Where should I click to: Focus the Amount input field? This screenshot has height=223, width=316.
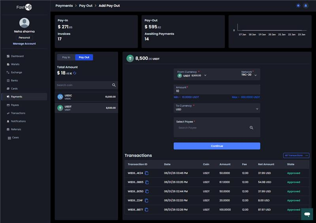point(216,91)
